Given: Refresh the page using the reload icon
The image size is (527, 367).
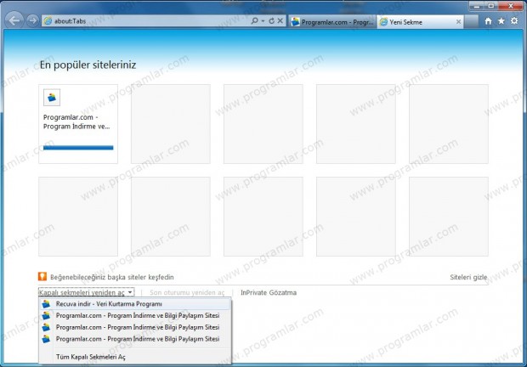Looking at the screenshot, I should pyautogui.click(x=271, y=21).
